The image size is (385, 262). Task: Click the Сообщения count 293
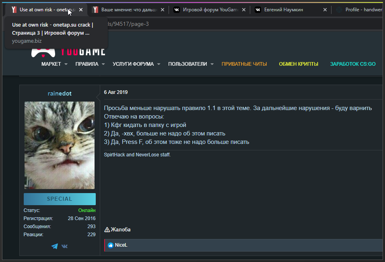pyautogui.click(x=91, y=227)
